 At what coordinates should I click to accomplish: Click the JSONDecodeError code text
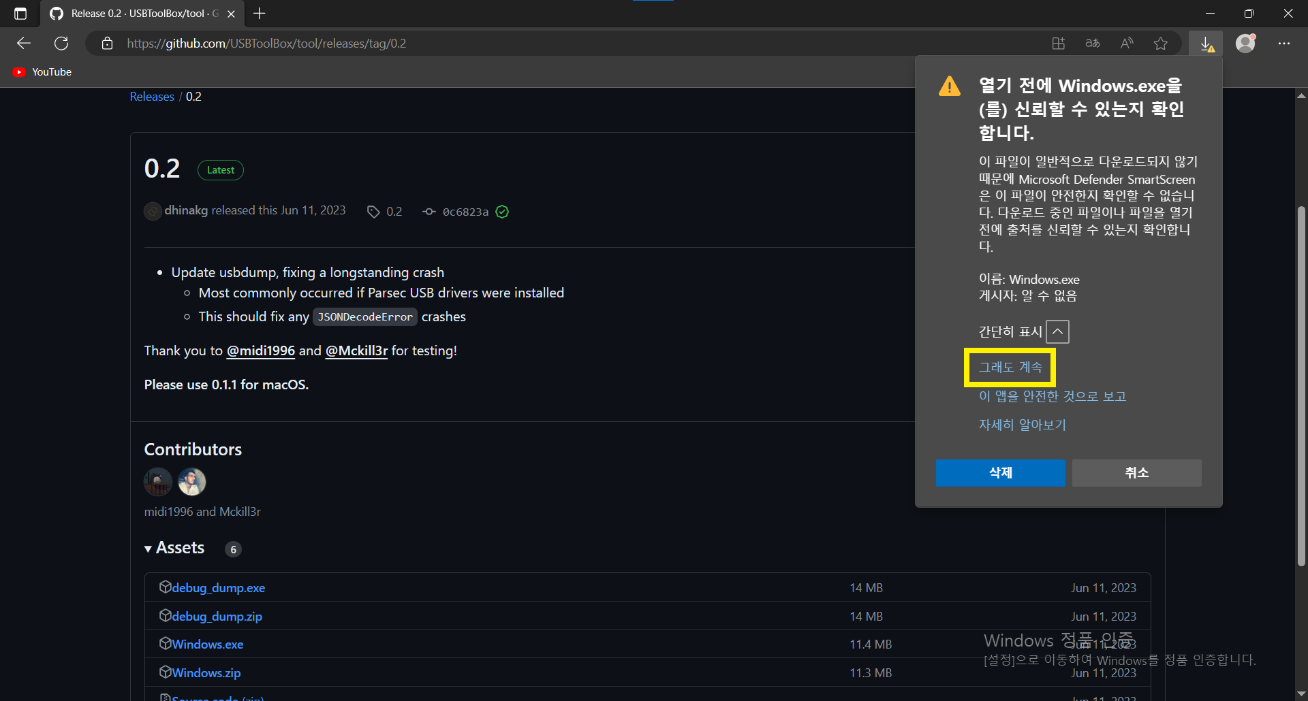tap(365, 316)
